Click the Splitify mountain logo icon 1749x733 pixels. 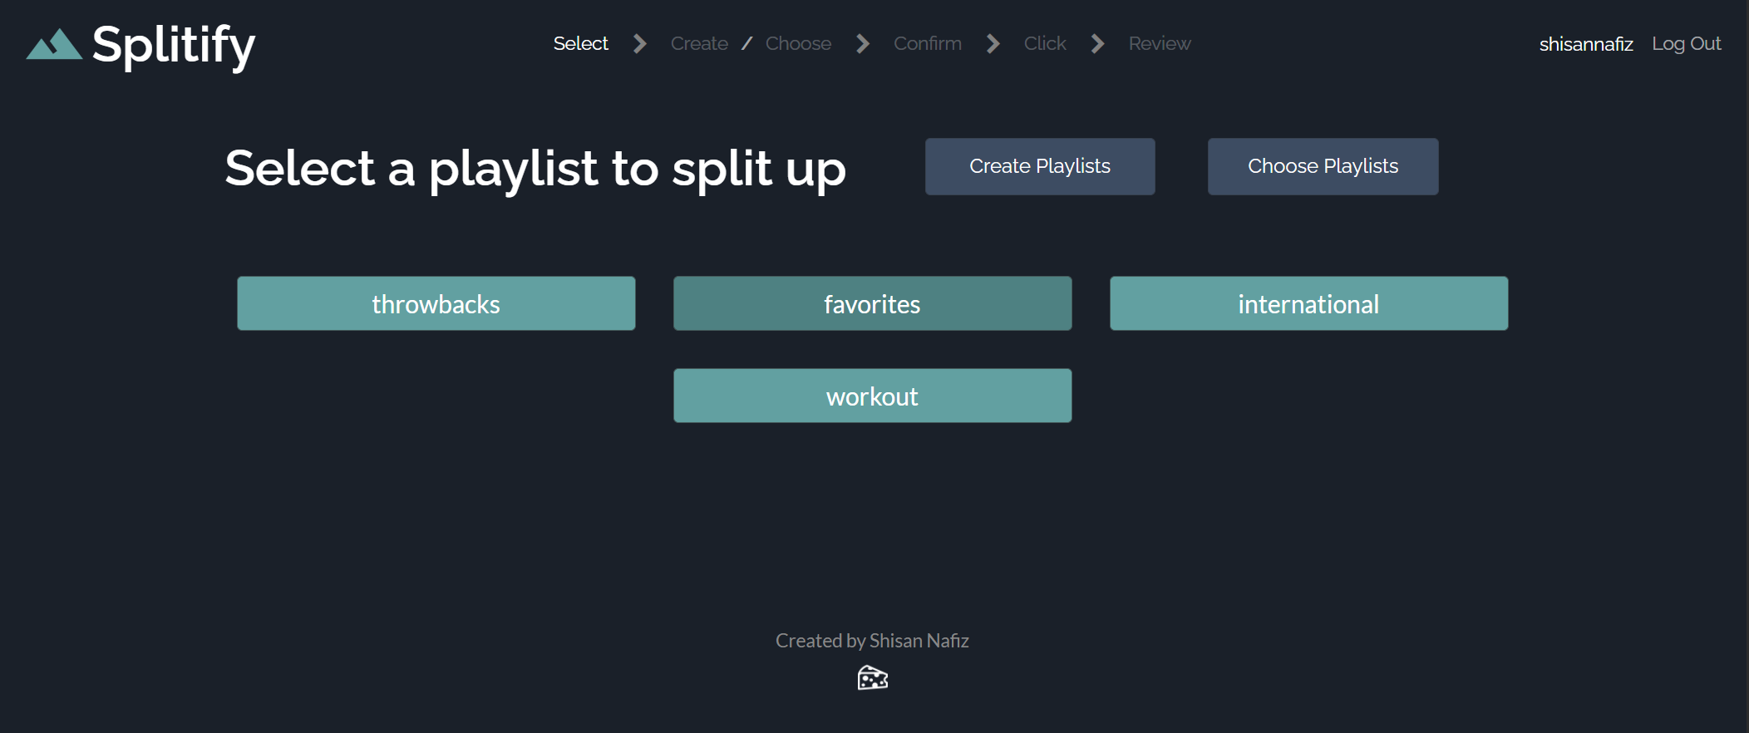tap(53, 46)
